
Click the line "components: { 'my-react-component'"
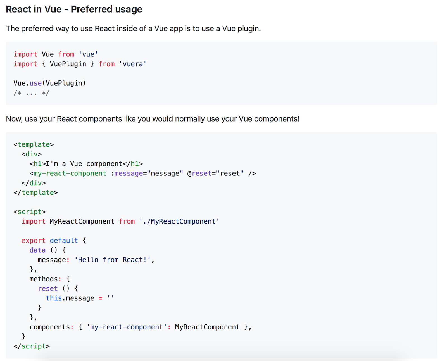(141, 327)
